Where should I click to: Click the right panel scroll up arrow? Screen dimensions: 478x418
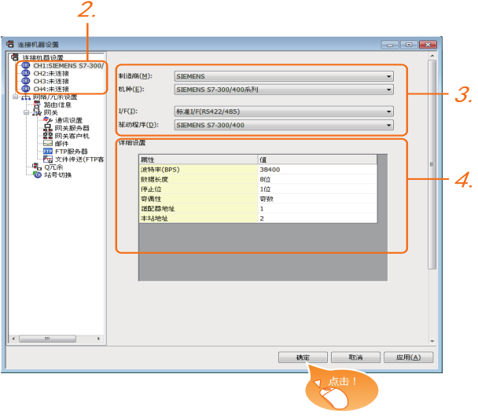coord(432,56)
